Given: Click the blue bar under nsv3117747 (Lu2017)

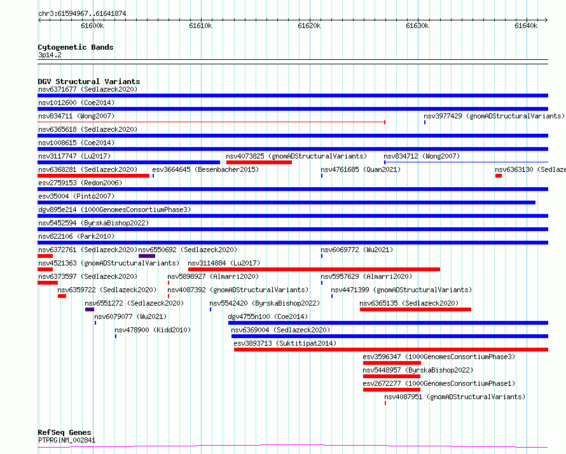Looking at the screenshot, I should pyautogui.click(x=128, y=162).
